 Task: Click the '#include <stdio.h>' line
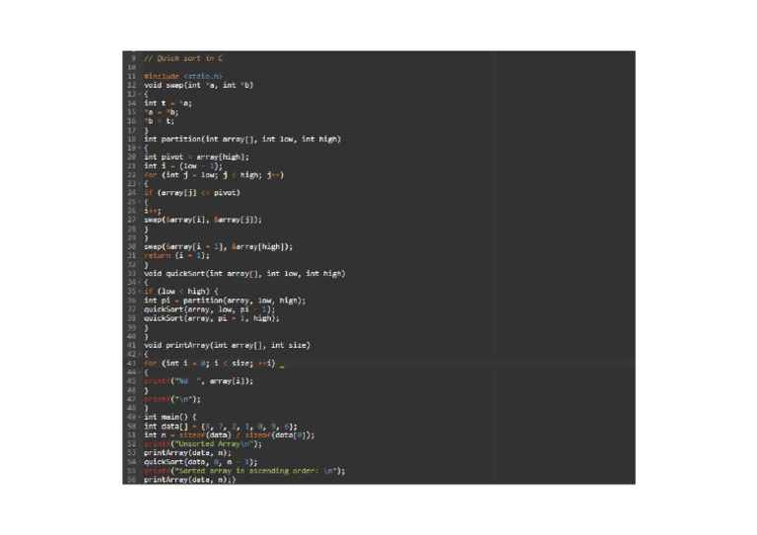(x=183, y=76)
